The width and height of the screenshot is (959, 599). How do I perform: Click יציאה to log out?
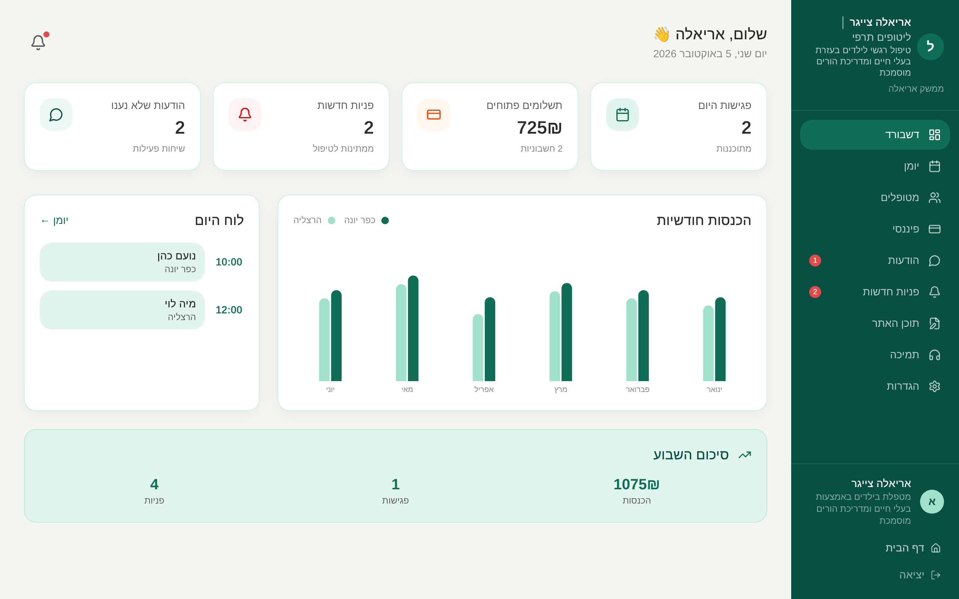[x=919, y=575]
